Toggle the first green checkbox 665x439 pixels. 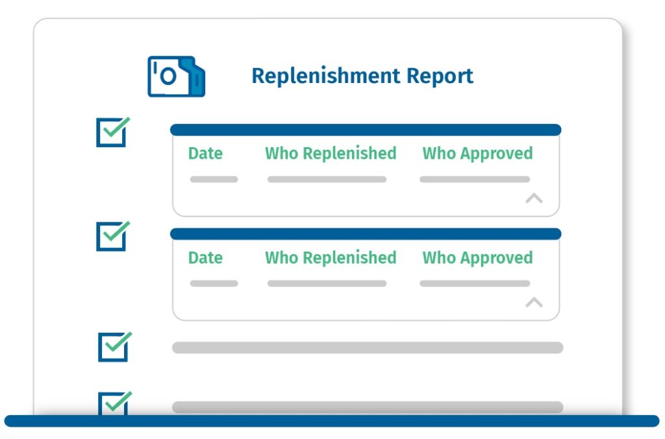(x=112, y=132)
